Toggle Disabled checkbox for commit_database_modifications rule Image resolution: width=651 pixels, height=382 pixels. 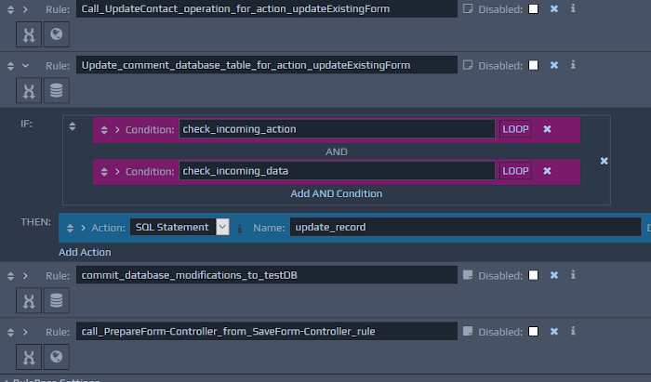(534, 275)
